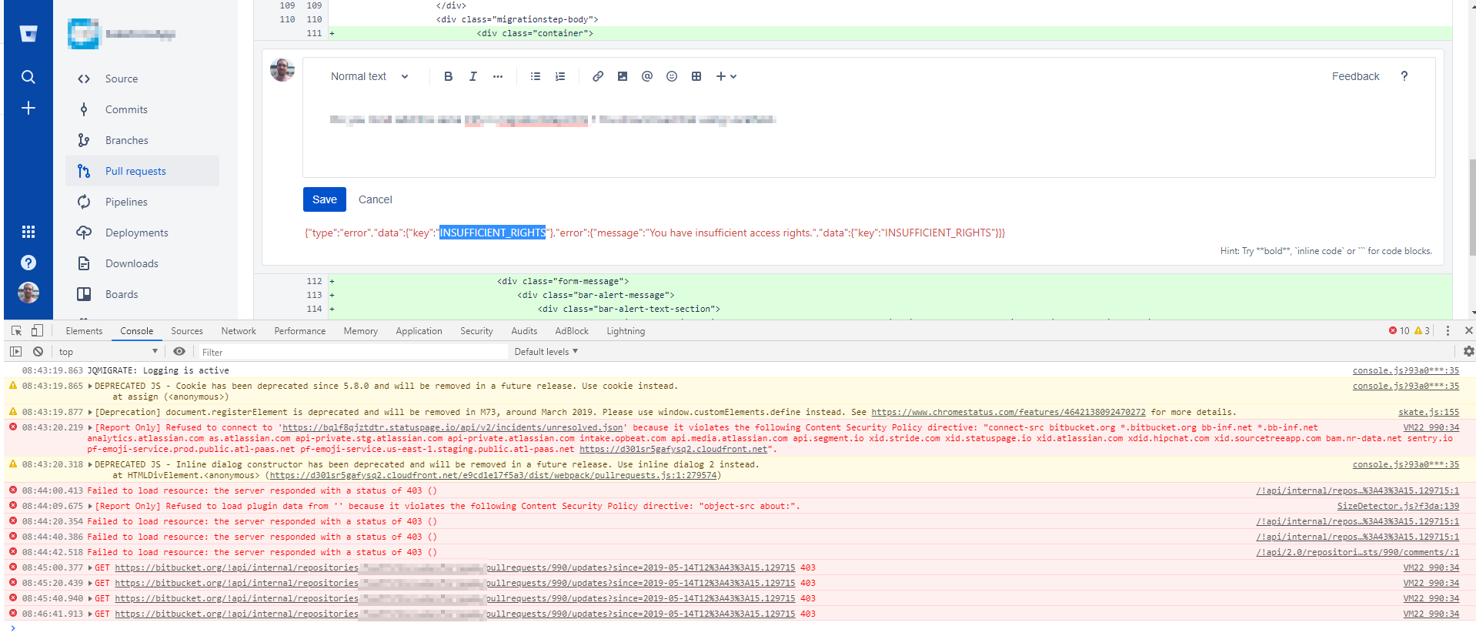Expand the 08:45:00.377 GET request entry
The height and width of the screenshot is (636, 1476).
pyautogui.click(x=90, y=567)
